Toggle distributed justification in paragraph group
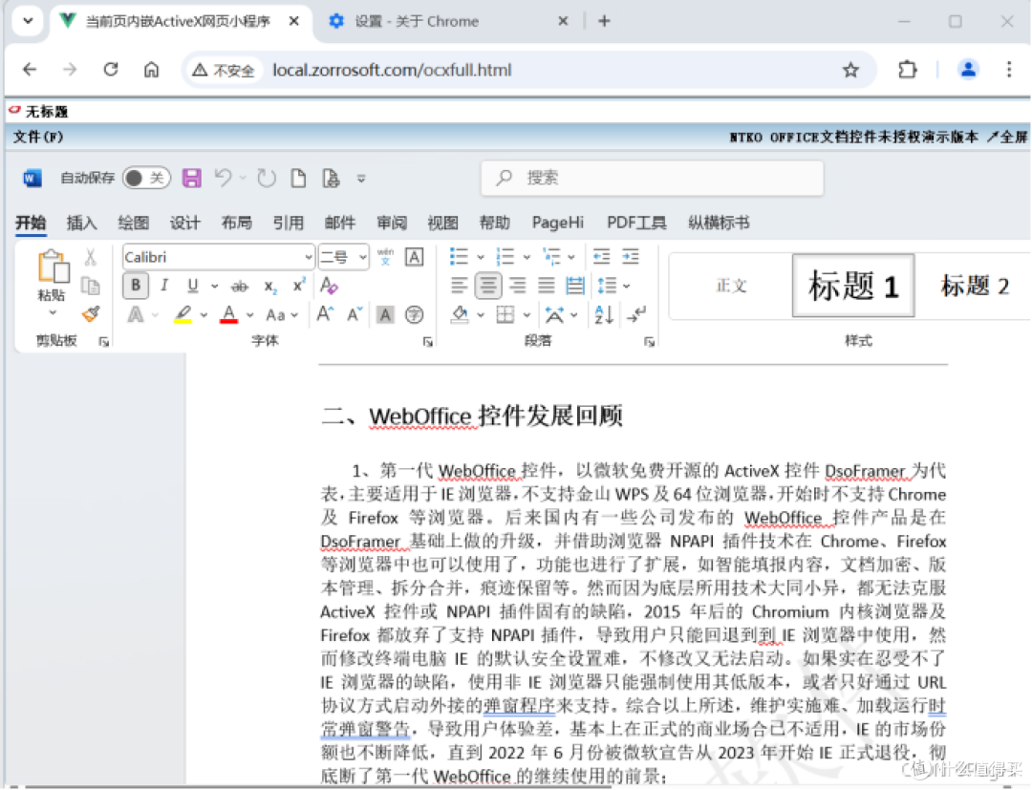1032x790 pixels. click(573, 285)
